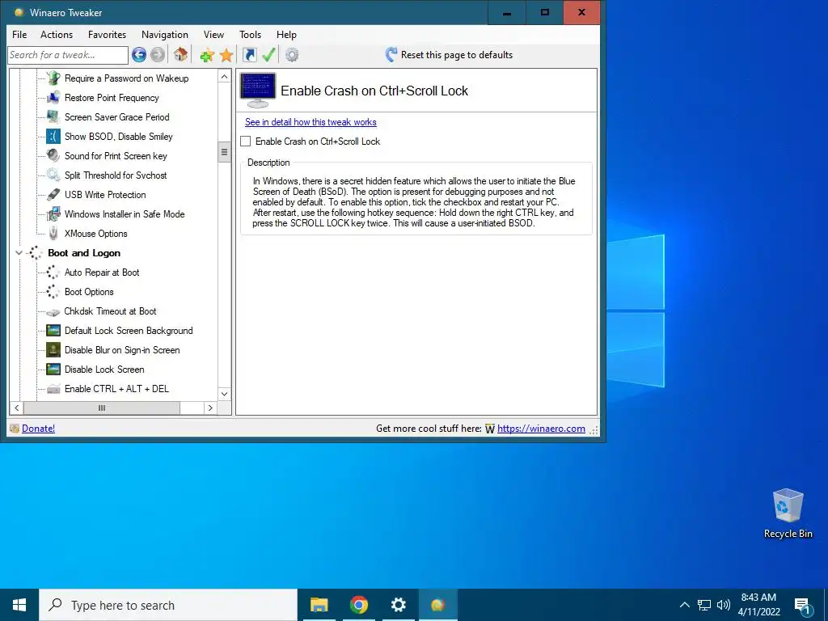Open the Help menu

pos(286,34)
